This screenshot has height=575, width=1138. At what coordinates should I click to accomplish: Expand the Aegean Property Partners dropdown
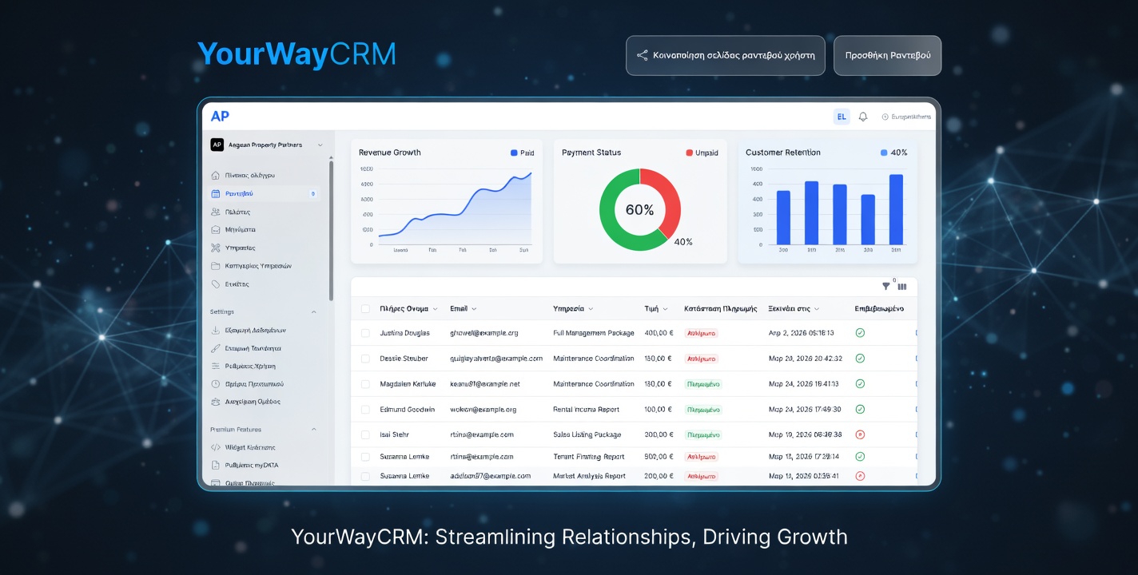[x=320, y=145]
